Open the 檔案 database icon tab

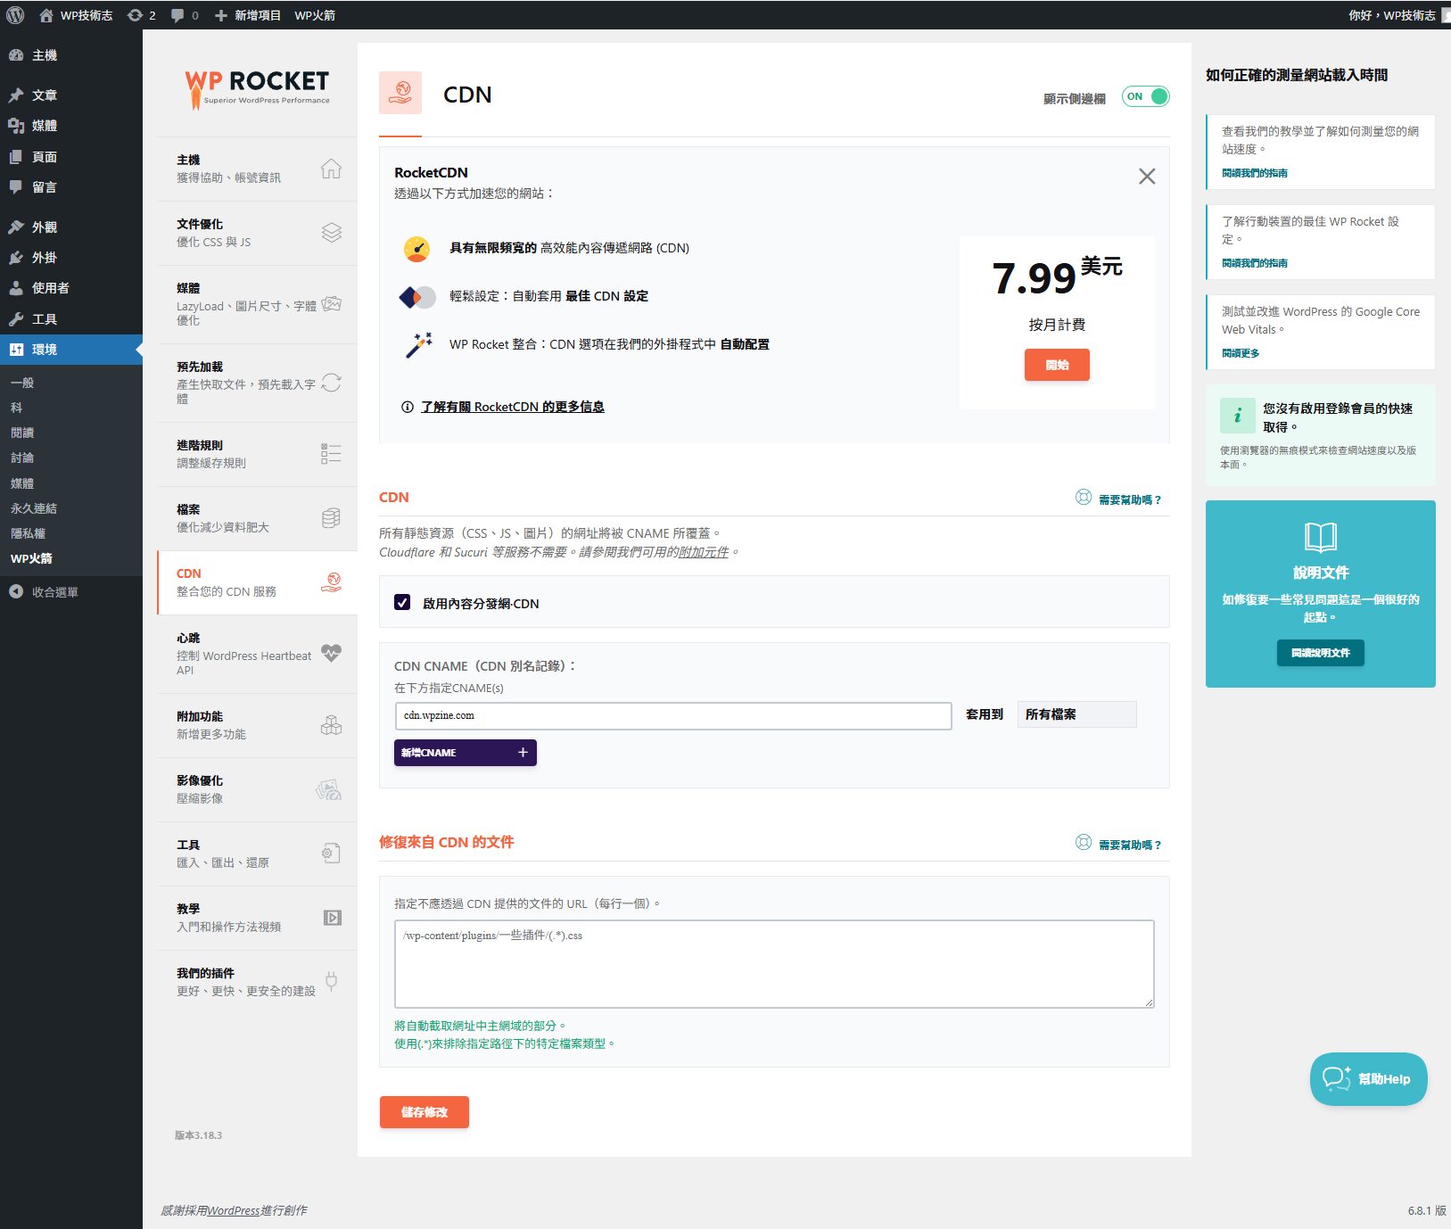331,518
